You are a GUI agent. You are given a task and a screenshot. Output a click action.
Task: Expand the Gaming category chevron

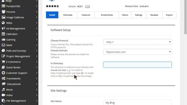click(37, 40)
